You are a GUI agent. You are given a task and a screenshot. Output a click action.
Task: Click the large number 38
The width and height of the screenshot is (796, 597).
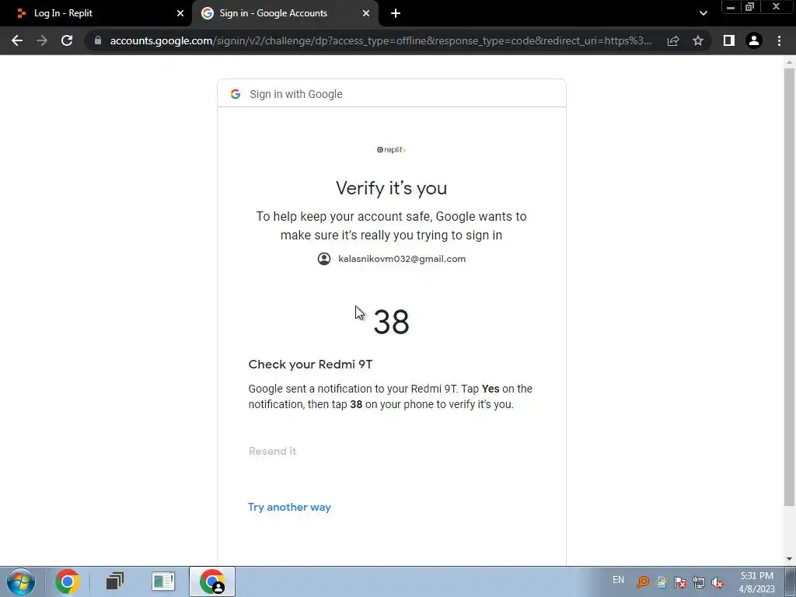pos(391,322)
